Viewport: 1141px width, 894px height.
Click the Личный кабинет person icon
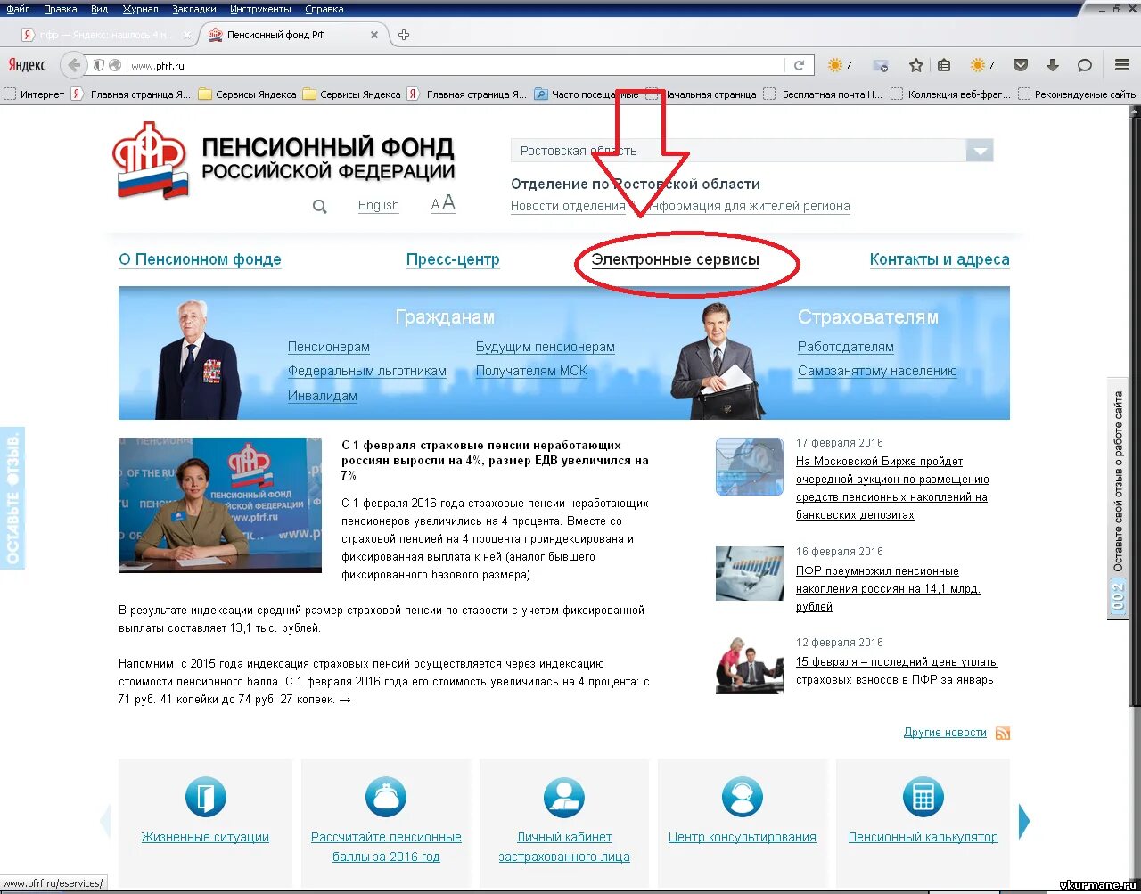564,797
